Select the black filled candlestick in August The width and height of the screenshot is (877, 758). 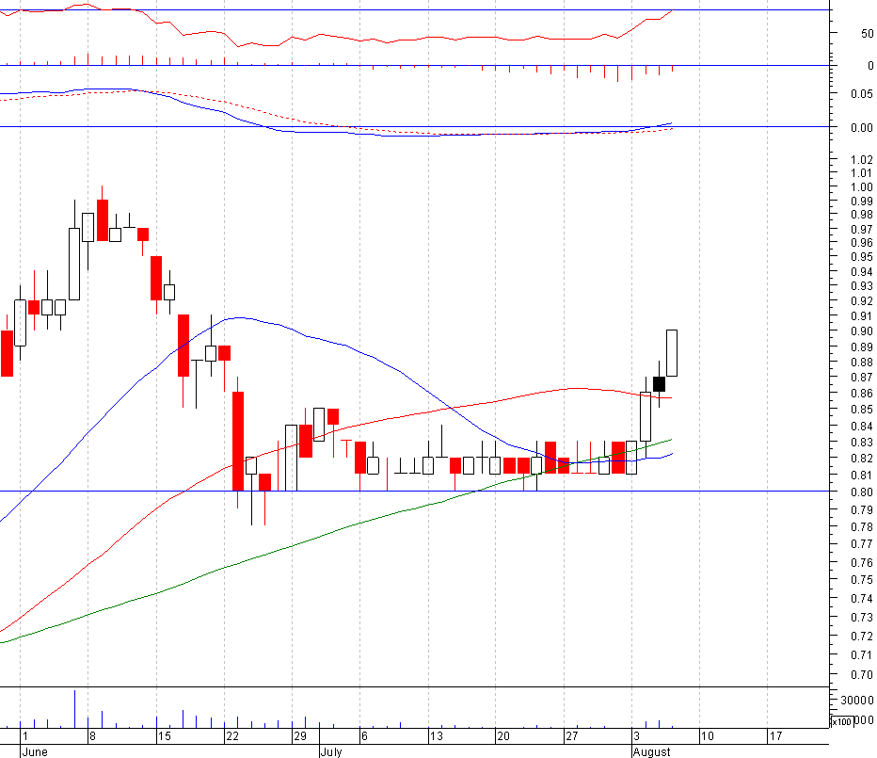[659, 384]
